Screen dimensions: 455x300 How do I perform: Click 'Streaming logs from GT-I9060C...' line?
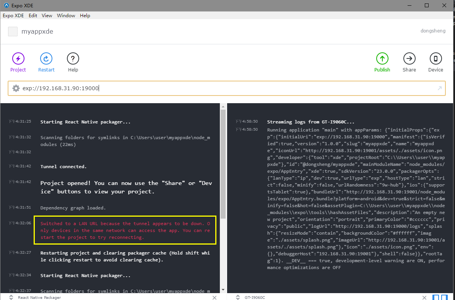coord(311,122)
